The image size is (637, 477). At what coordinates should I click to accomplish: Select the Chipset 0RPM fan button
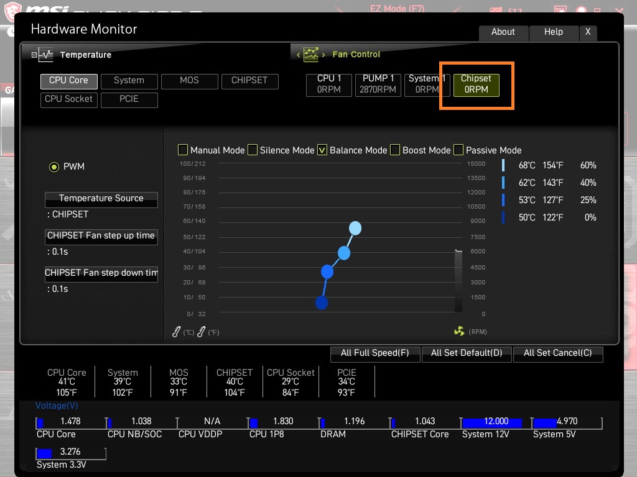[x=476, y=84]
